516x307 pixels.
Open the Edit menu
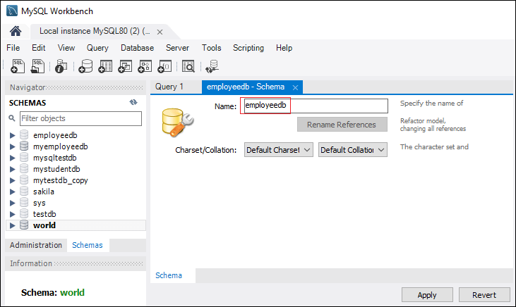[x=39, y=48]
